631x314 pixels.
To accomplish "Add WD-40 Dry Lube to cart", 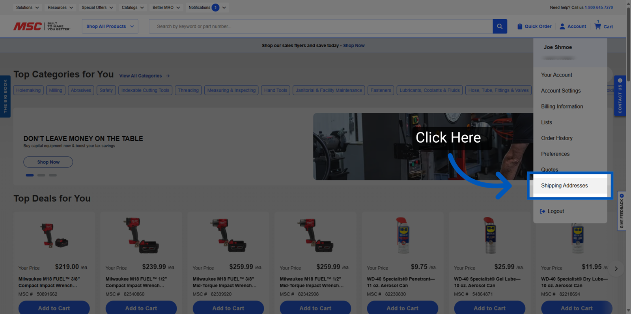I will [x=577, y=308].
